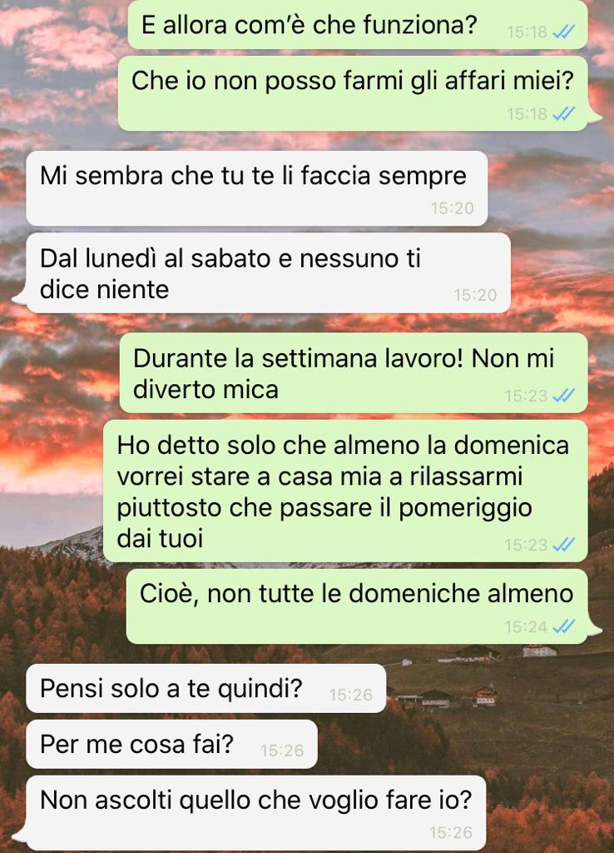The height and width of the screenshot is (853, 614).
Task: Tap read-receipt ticks on 'E allora' message
Action: pyautogui.click(x=563, y=32)
